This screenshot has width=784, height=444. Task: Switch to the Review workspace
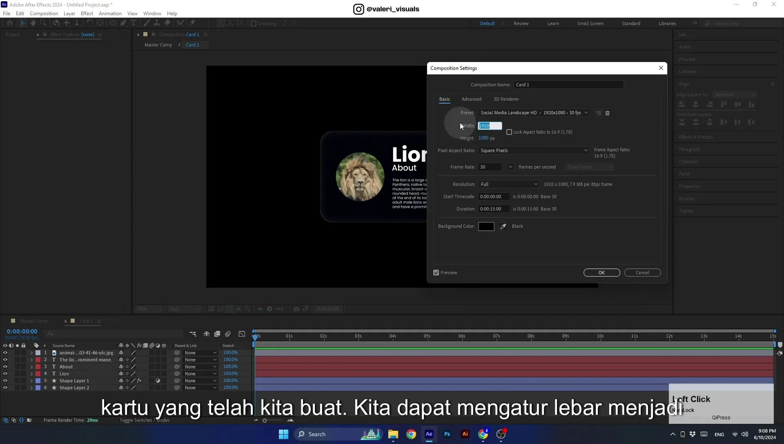[x=521, y=24]
